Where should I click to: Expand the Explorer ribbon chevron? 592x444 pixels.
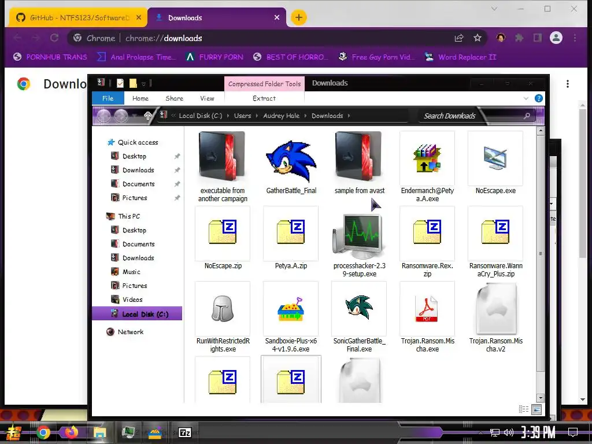pos(526,98)
